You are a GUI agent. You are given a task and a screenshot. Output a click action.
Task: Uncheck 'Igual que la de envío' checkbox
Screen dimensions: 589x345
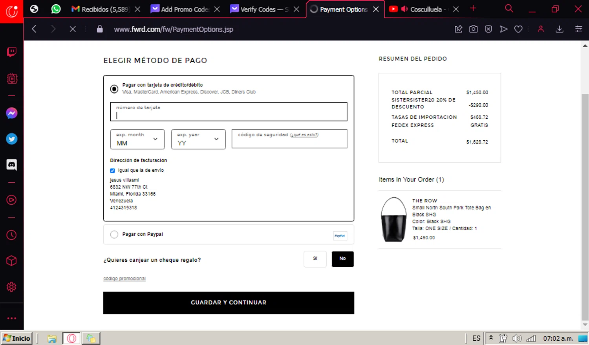coord(112,171)
